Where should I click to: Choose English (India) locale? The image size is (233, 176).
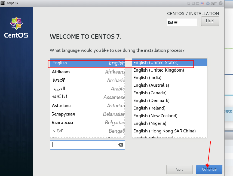point(170,78)
